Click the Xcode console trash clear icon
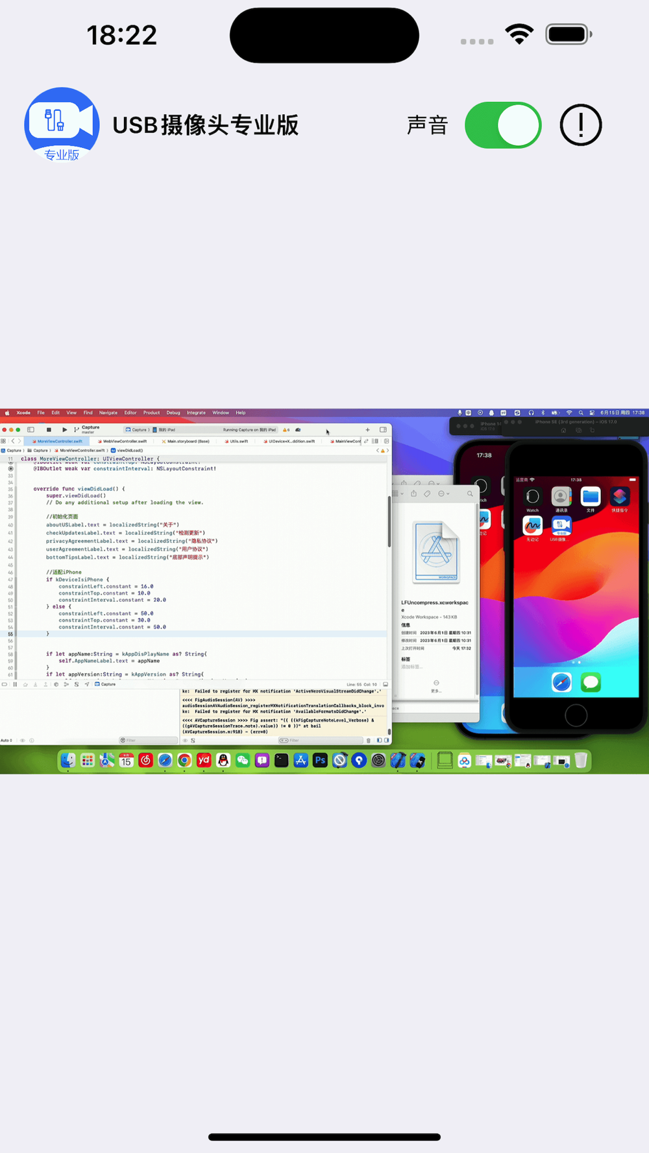Screen dimensions: 649x1153 (x=369, y=740)
